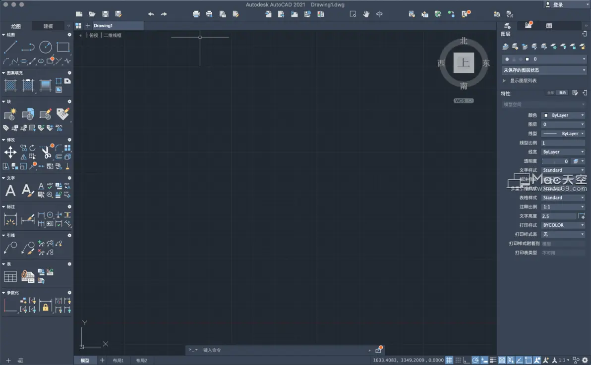
Task: Click the 全部 properties filter button
Action: coord(550,93)
